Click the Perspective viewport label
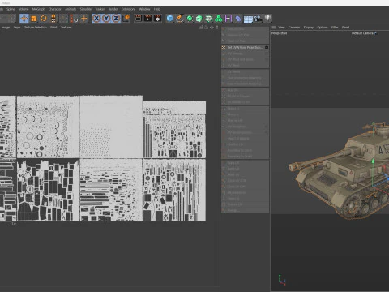Image resolution: width=389 pixels, height=292 pixels. [x=279, y=33]
